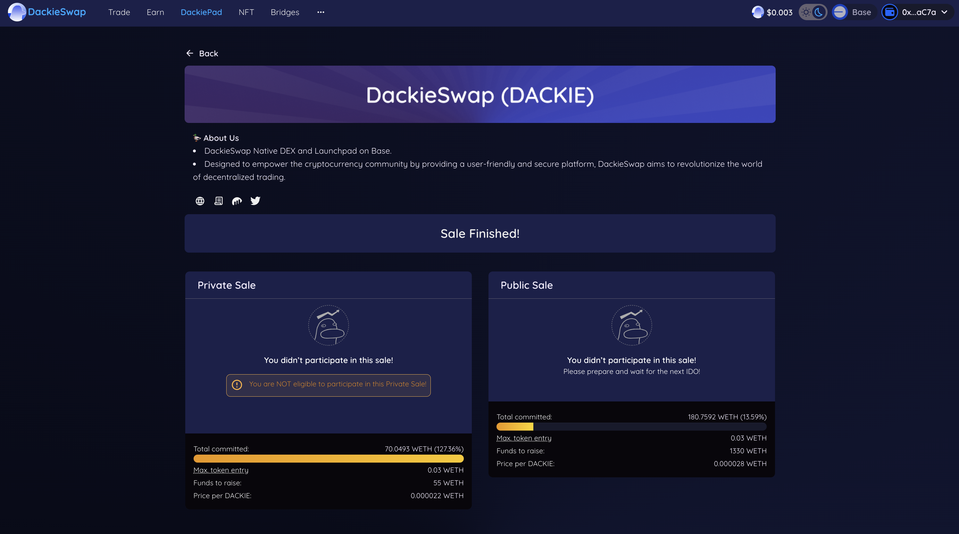Image resolution: width=959 pixels, height=534 pixels.
Task: Click the NOT eligible Private Sale notice
Action: 328,385
